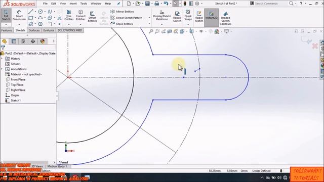Expand the Display/Delete Relations dropdown arrow
Viewport: 324px width, 182px height.
coord(162,24)
